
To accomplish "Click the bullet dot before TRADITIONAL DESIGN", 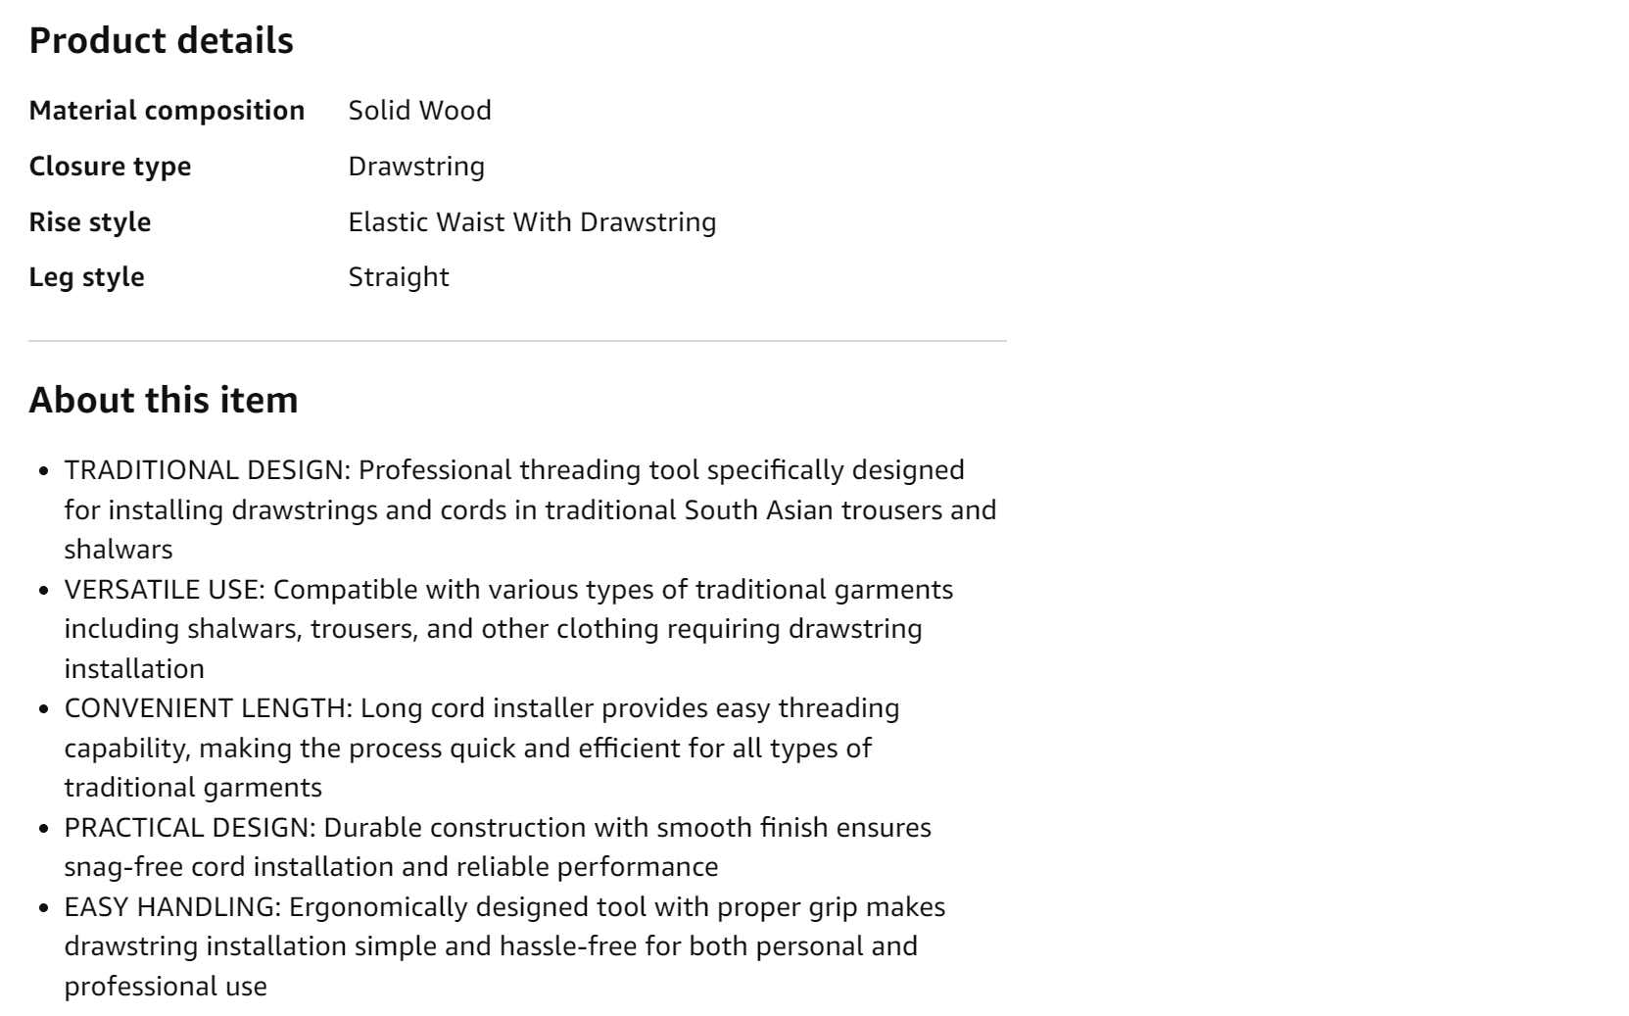I will [44, 471].
